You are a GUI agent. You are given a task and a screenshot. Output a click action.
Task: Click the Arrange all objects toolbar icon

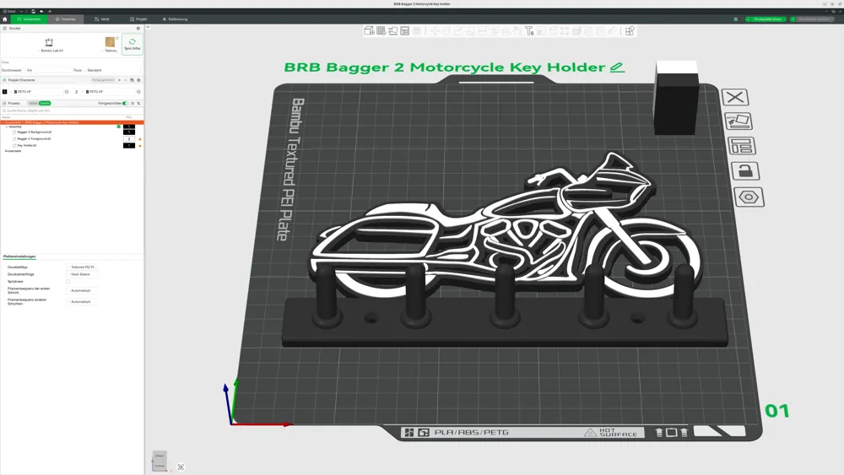pos(405,31)
